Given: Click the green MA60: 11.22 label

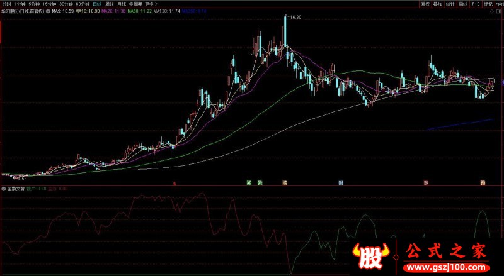Looking at the screenshot, I should click(139, 11).
